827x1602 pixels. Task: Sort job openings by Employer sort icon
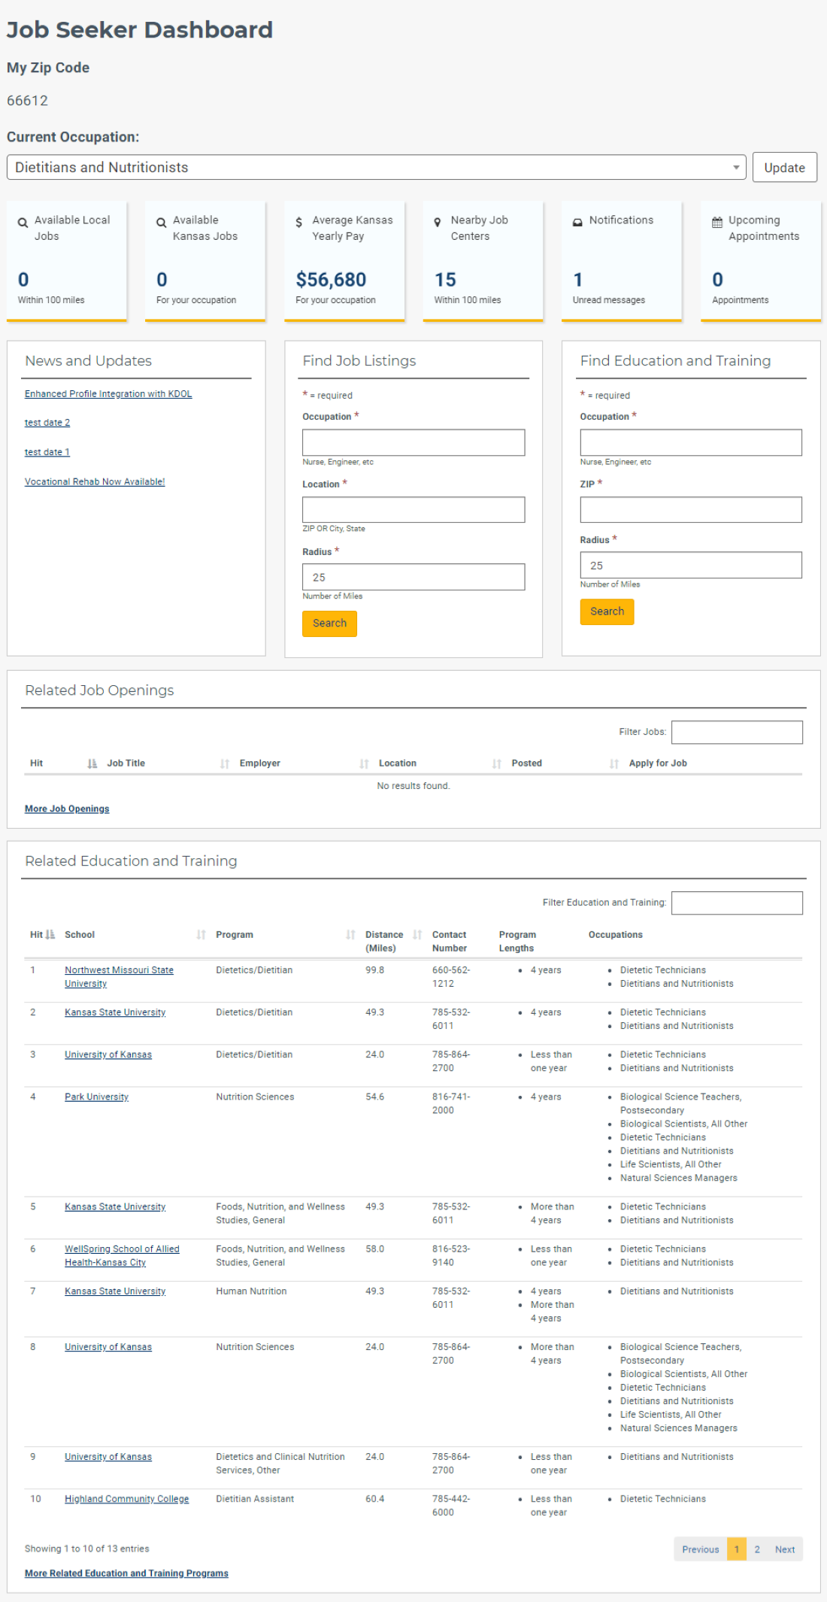coord(364,763)
